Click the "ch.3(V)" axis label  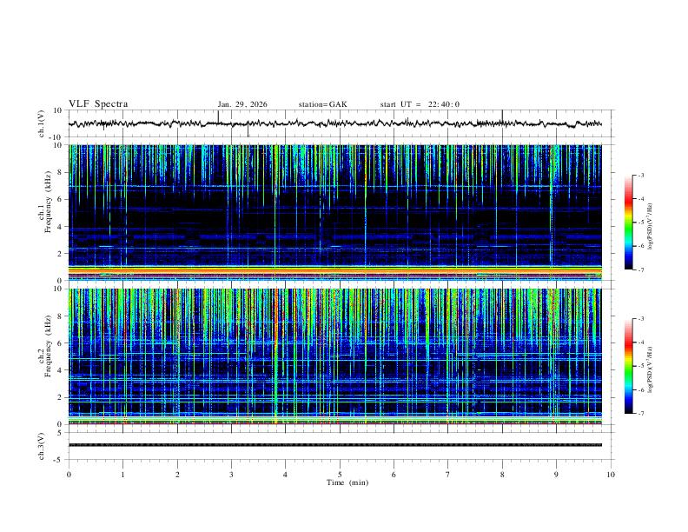tap(42, 446)
